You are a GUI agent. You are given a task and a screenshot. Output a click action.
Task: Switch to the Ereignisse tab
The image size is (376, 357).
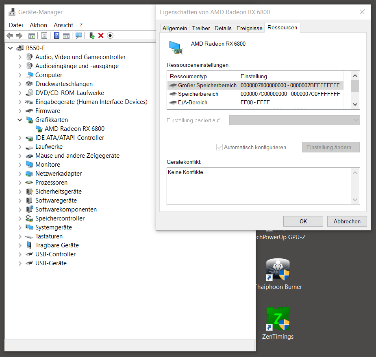(250, 29)
